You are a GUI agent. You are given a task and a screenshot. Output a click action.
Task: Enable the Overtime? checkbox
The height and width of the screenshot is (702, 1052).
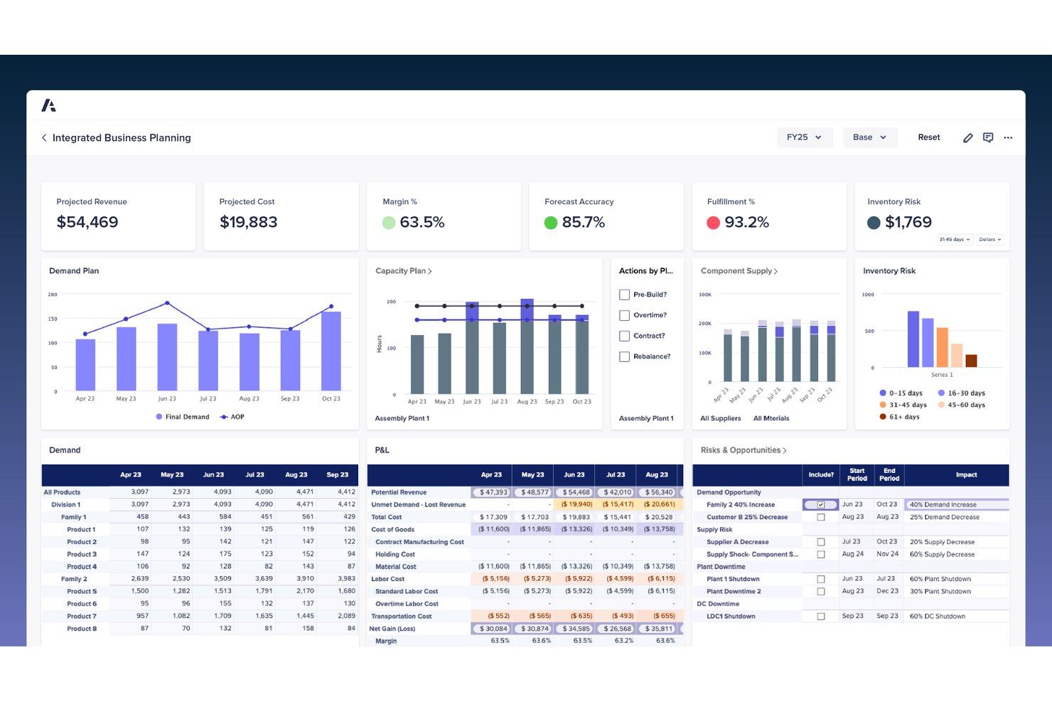(x=624, y=315)
